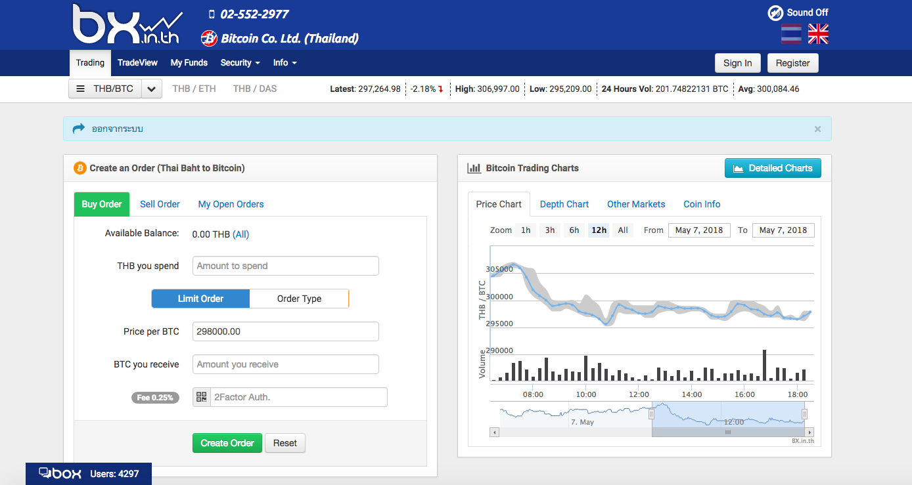Click the BX.in.th logo
The image size is (912, 485).
(127, 24)
